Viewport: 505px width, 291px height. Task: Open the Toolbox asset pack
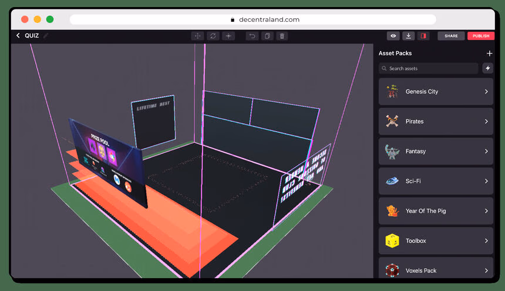tap(436, 240)
